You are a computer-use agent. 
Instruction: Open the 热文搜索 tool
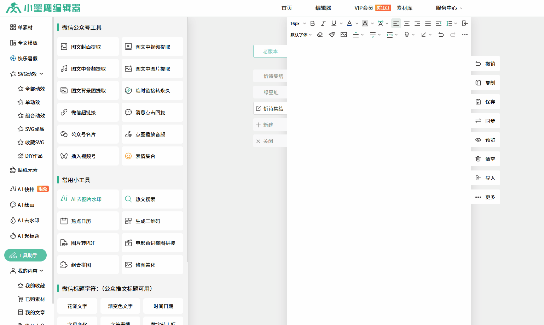[x=152, y=199]
